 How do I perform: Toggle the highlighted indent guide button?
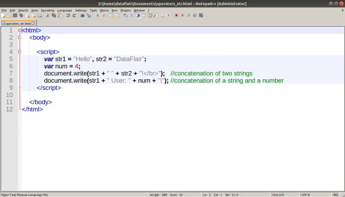point(138,16)
